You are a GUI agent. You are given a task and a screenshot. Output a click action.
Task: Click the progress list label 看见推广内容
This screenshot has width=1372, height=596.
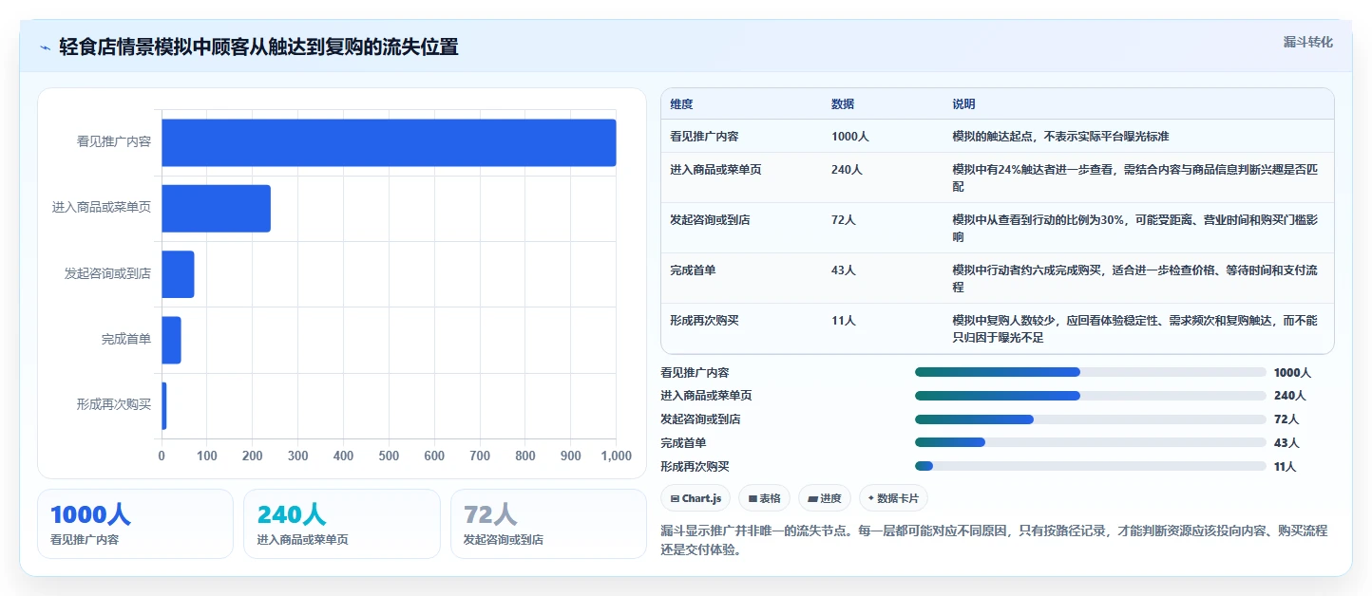click(x=695, y=373)
